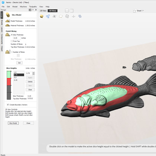Click the red slice in the height bar
This screenshot has width=156, height=156.
(9, 82)
